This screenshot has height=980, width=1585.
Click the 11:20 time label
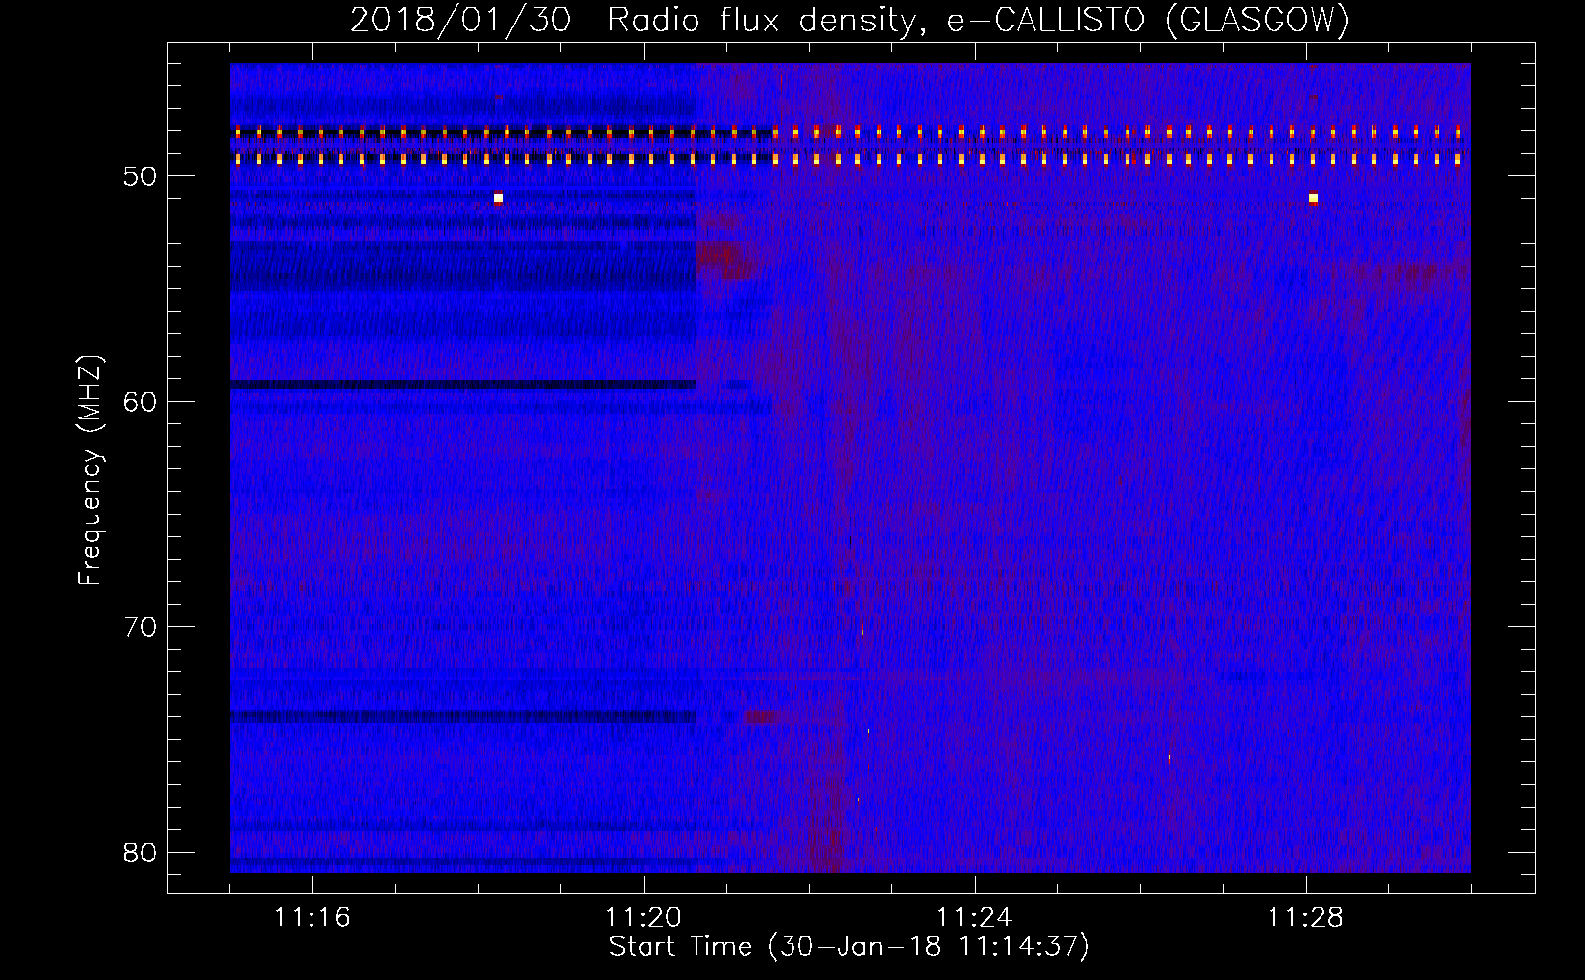[x=644, y=917]
